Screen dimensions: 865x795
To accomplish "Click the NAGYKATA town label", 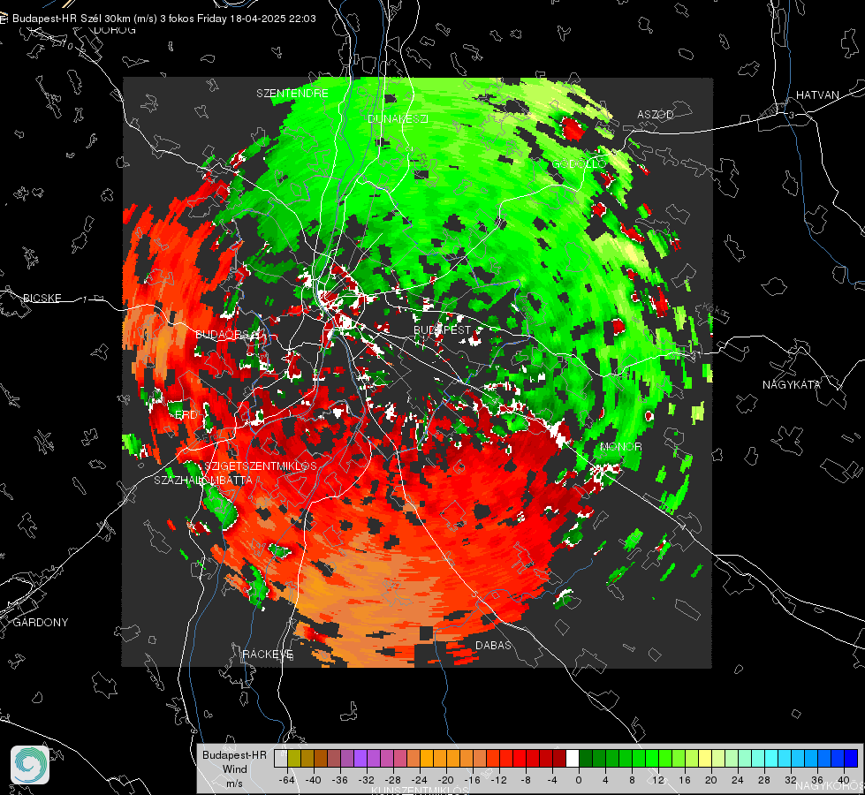I will (x=791, y=384).
